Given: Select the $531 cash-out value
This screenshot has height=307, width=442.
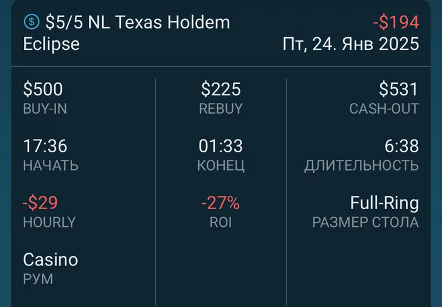Looking at the screenshot, I should (x=398, y=90).
